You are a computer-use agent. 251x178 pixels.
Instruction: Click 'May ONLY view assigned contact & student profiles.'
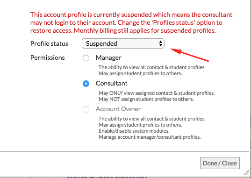[157, 93]
